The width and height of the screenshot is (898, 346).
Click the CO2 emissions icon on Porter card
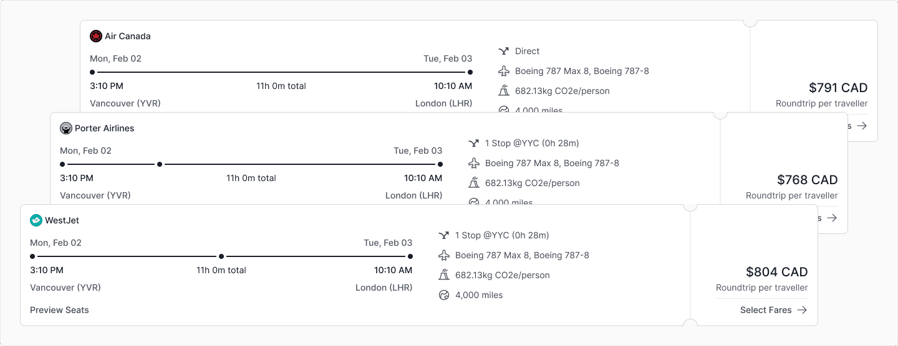tap(474, 183)
